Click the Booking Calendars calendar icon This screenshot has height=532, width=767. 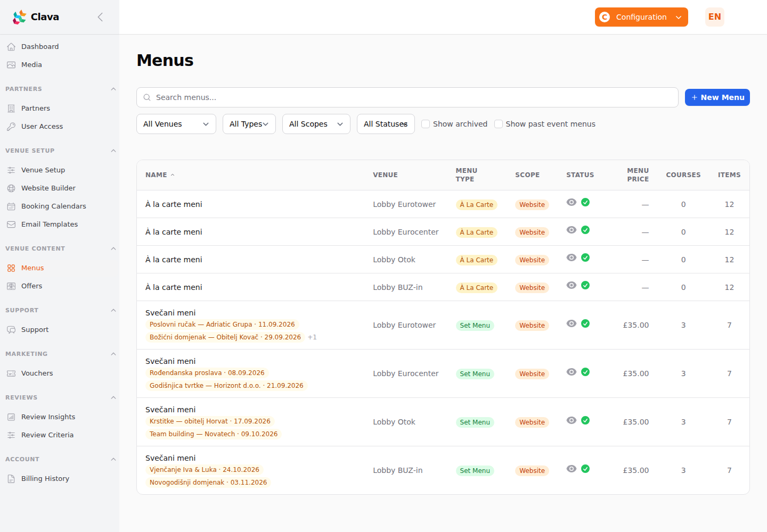pos(11,206)
